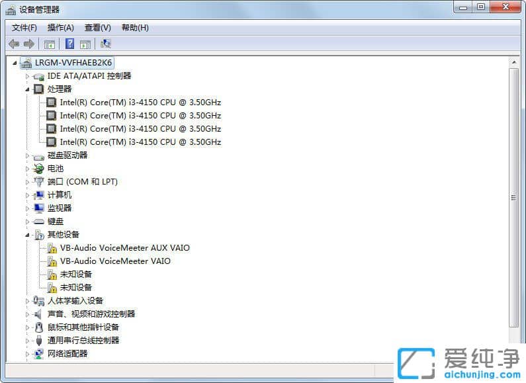Click the 人体学输入设备 icon
The image size is (526, 383).
tap(39, 301)
